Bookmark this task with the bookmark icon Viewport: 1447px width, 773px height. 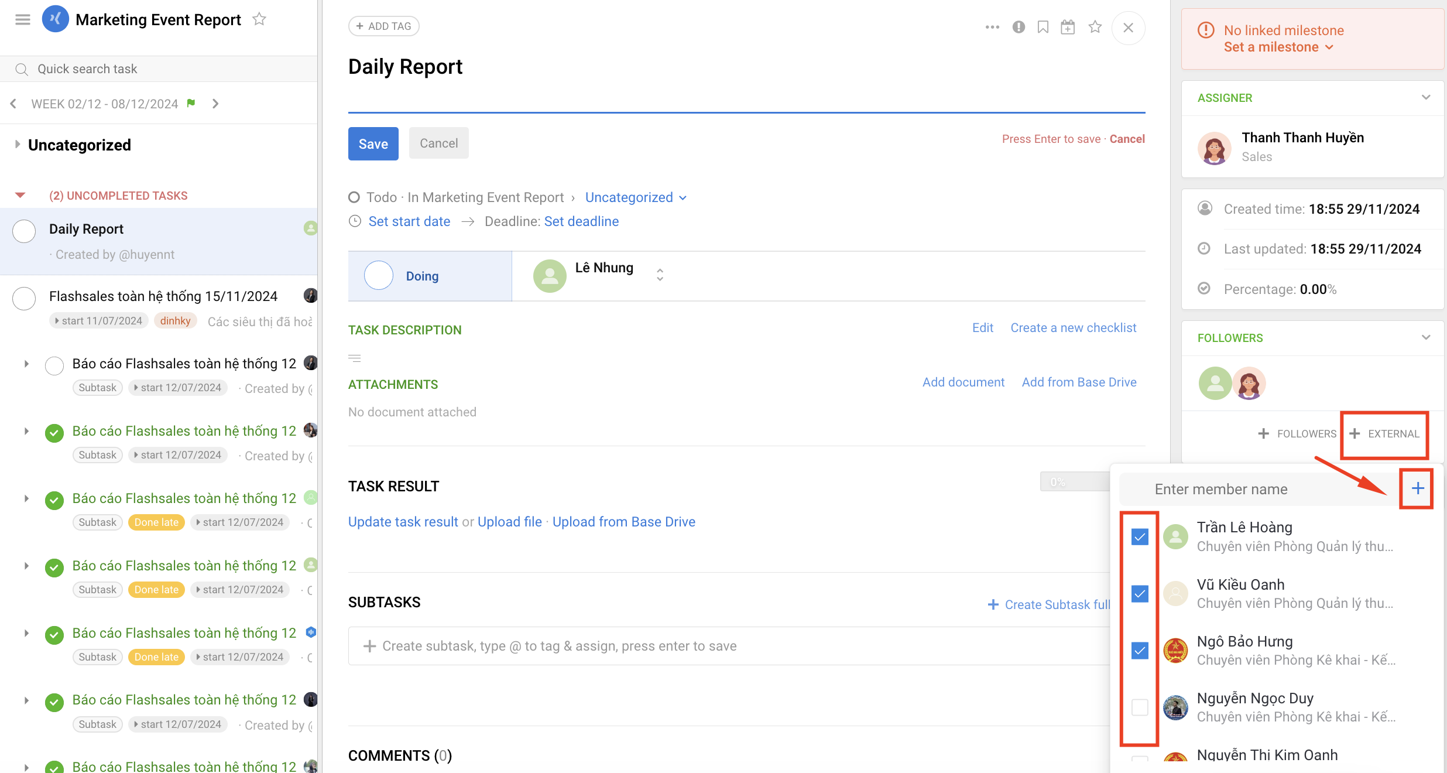click(1043, 27)
